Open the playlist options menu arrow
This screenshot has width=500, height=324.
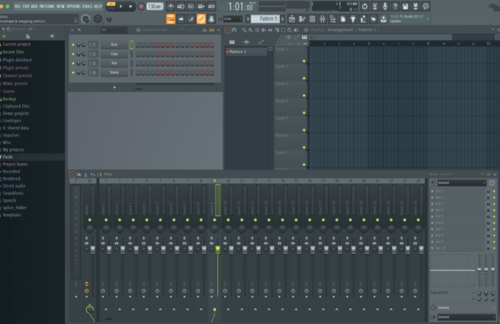coord(227,30)
